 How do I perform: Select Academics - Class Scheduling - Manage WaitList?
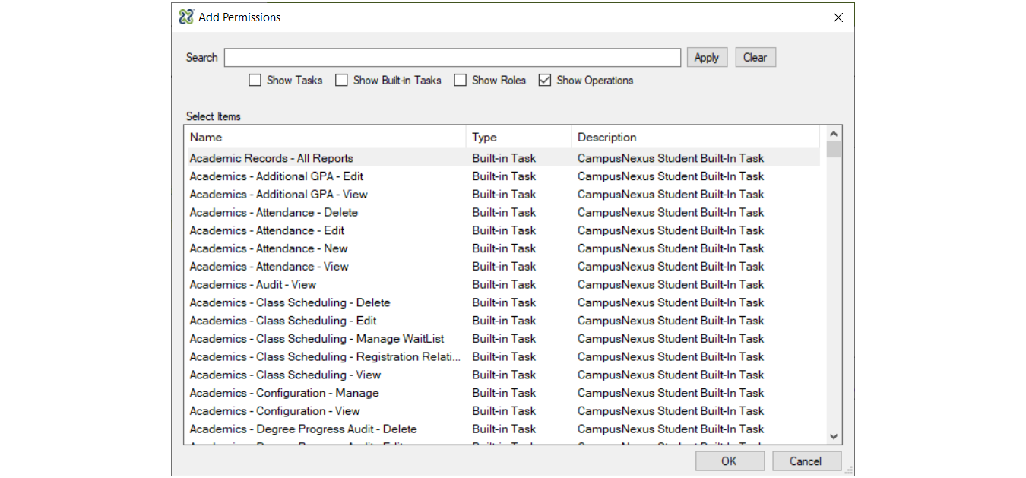502,339
